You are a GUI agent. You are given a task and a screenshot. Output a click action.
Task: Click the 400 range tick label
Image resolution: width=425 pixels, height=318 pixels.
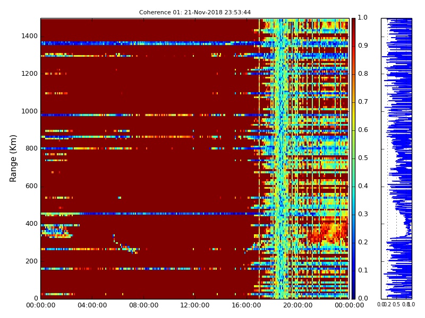[31, 224]
